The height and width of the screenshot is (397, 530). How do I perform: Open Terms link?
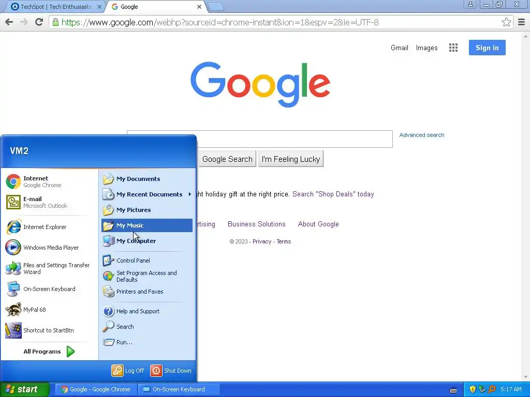pyautogui.click(x=284, y=241)
